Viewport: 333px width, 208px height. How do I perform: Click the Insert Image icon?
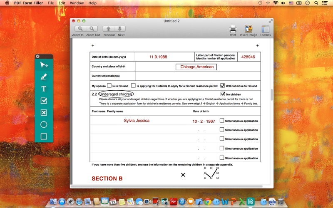tap(248, 29)
